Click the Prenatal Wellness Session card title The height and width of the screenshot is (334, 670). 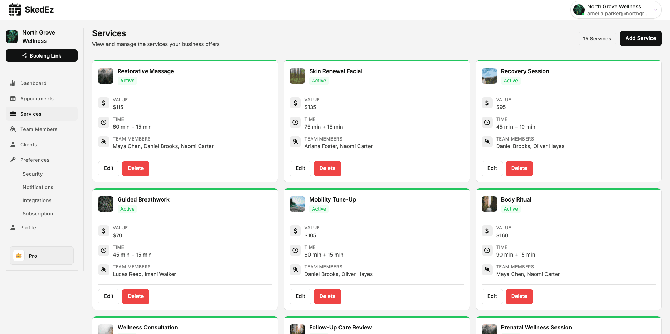(x=536, y=327)
